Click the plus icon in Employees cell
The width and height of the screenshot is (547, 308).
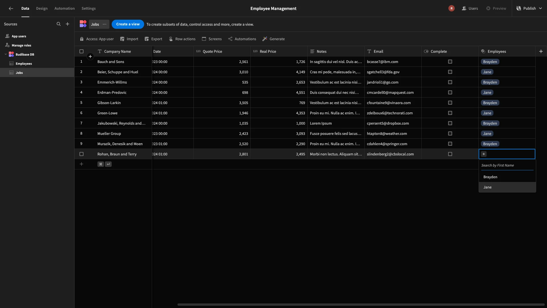[484, 154]
